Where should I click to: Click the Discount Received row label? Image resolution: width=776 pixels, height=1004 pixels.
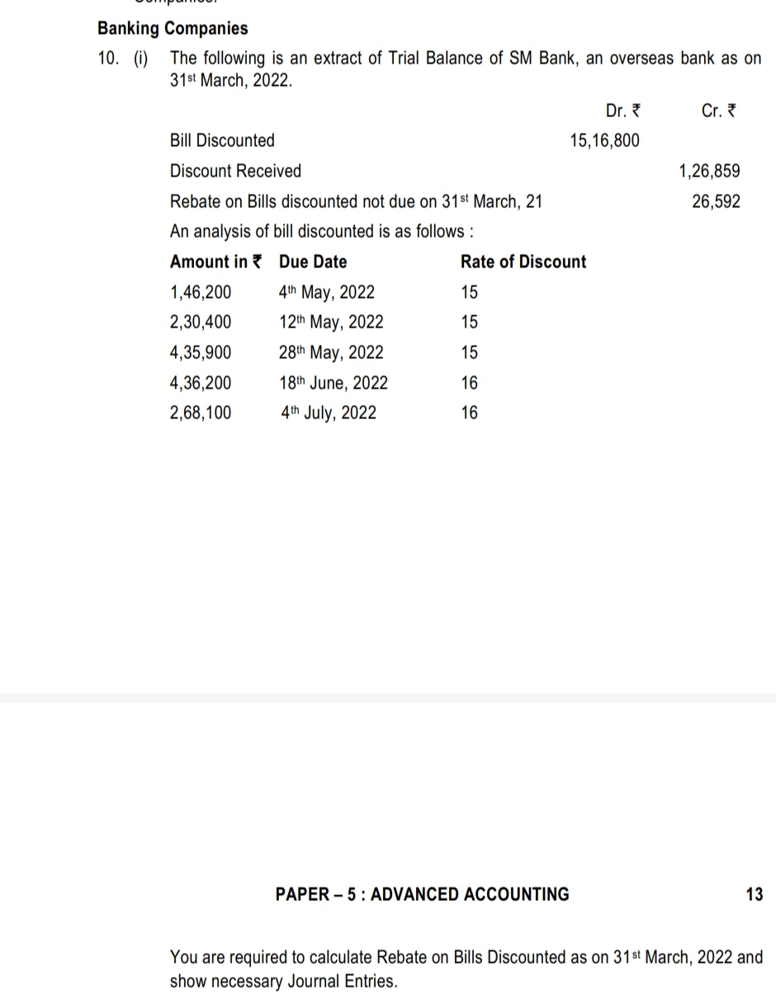click(x=235, y=171)
